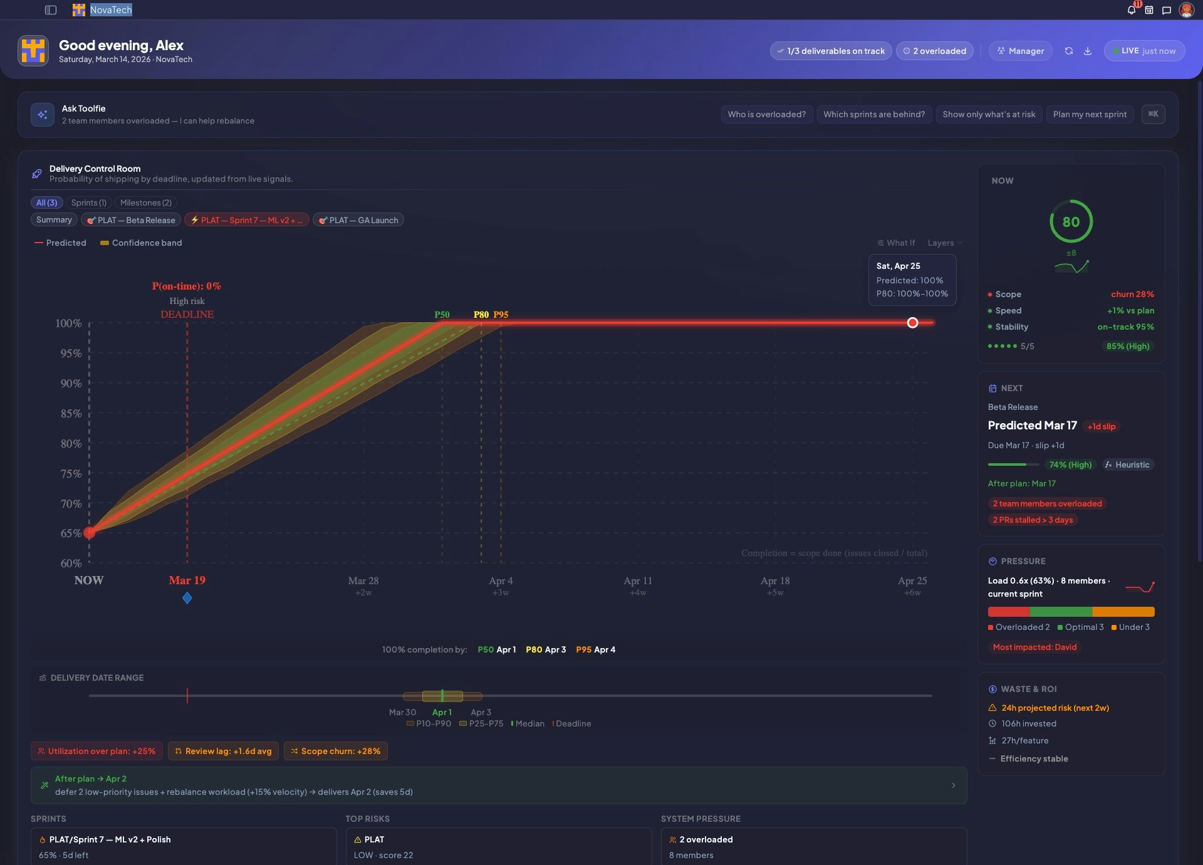This screenshot has width=1203, height=865.
Task: Open the chat messages icon
Action: coord(1166,10)
